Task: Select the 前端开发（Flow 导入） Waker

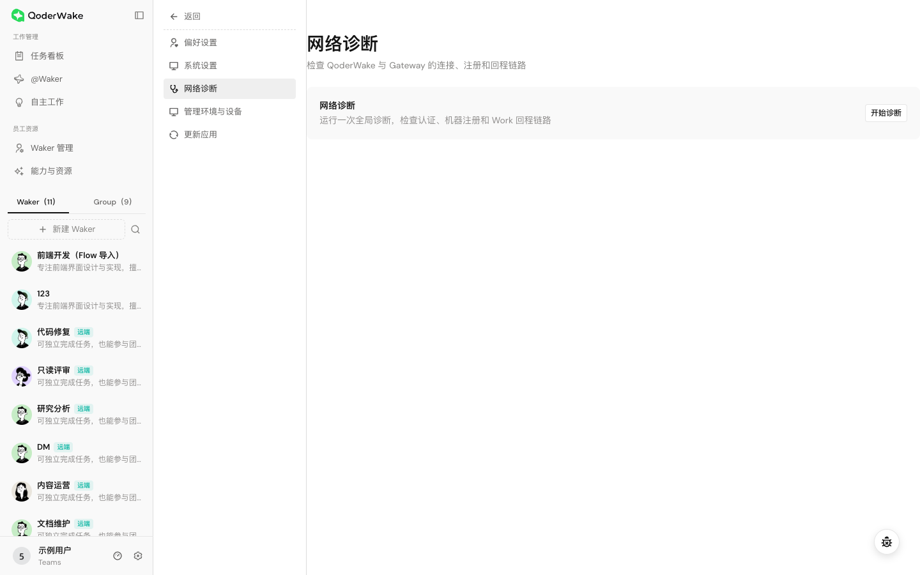Action: pos(77,261)
